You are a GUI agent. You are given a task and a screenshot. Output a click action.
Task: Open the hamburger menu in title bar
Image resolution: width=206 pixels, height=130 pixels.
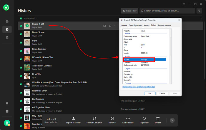tap(184, 4)
